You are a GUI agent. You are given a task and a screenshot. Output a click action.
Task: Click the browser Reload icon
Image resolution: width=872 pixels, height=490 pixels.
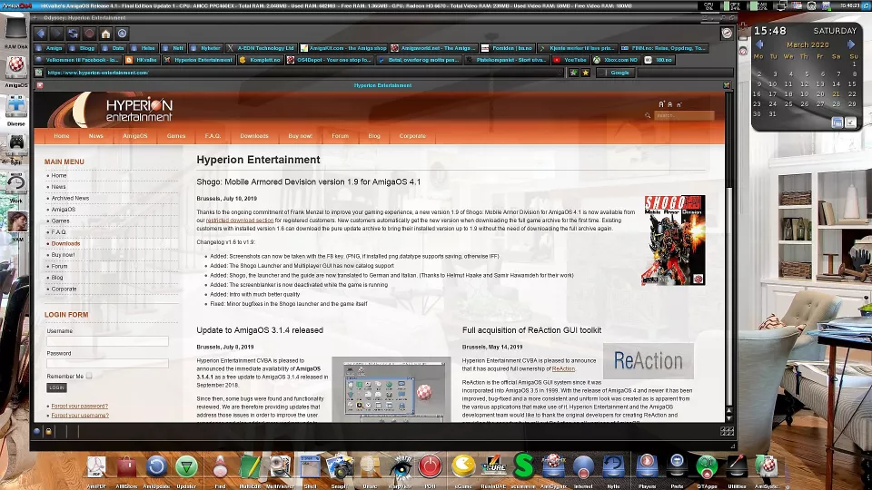tap(73, 34)
